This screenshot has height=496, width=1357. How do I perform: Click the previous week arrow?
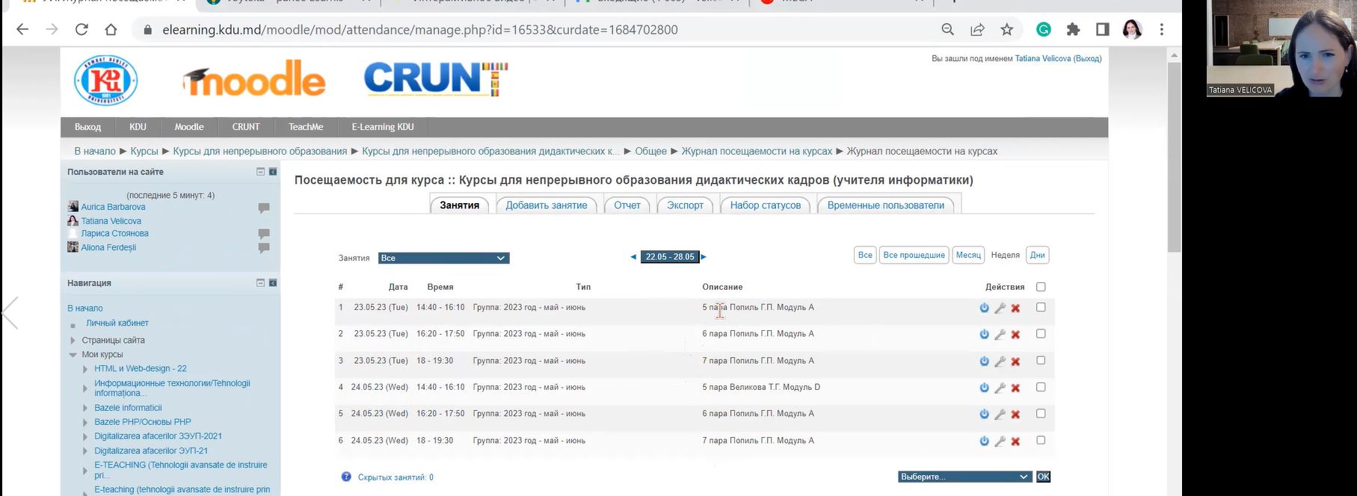pyautogui.click(x=633, y=257)
